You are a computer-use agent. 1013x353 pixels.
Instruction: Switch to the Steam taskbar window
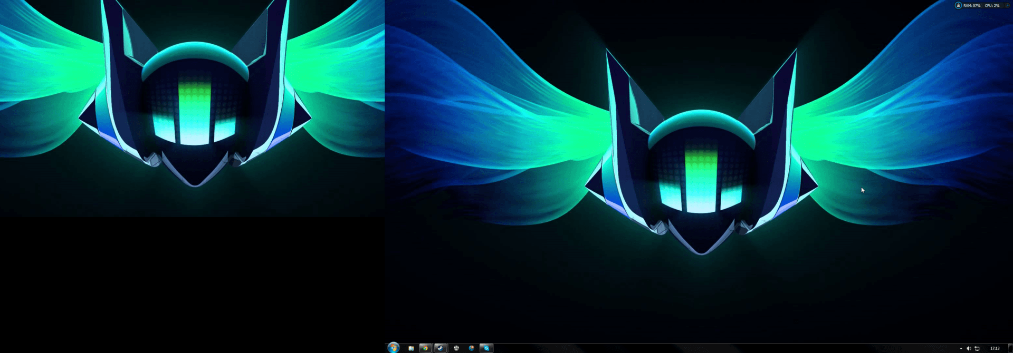(441, 348)
